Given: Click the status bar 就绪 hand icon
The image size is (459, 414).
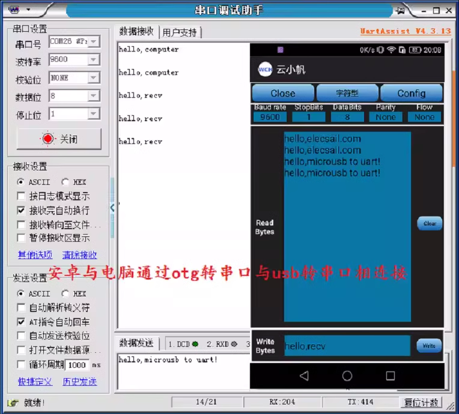Looking at the screenshot, I should (13, 403).
